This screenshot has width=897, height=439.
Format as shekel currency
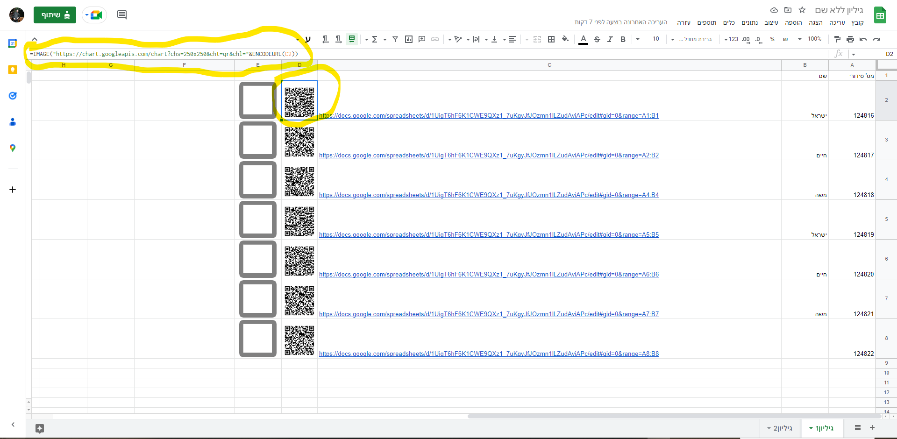click(785, 39)
